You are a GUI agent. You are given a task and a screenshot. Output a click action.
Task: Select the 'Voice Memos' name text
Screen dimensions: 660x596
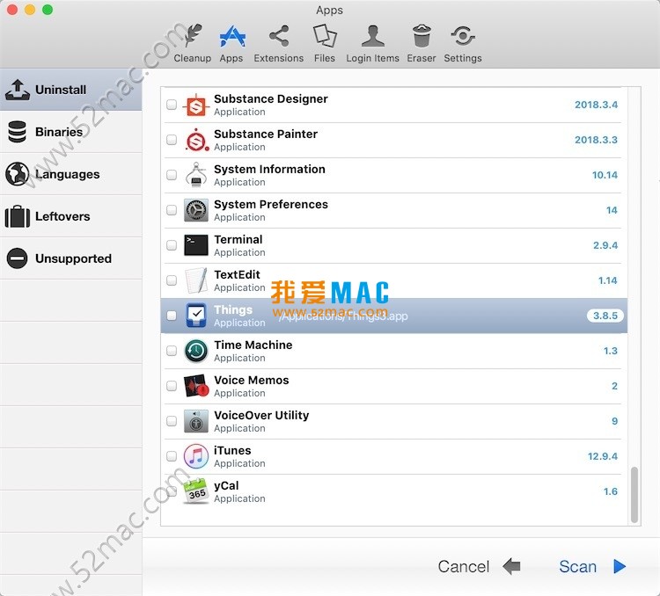pos(252,381)
